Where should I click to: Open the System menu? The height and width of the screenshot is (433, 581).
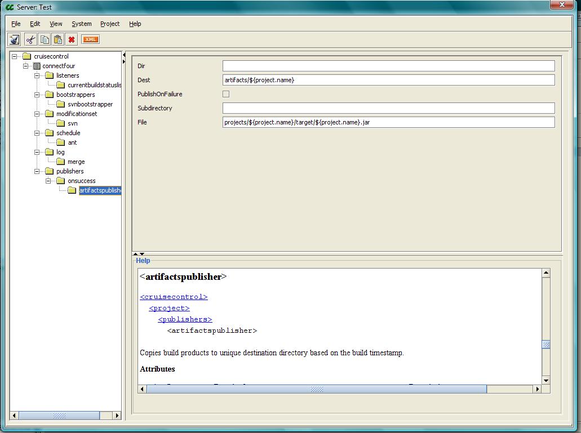(82, 24)
